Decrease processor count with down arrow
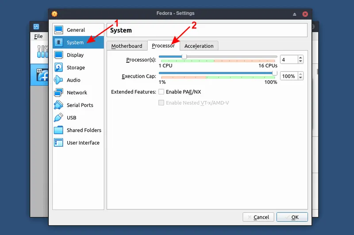Screen dimensions: 354x235 point(300,61)
